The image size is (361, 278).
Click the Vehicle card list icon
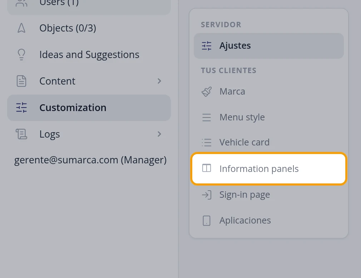click(207, 142)
